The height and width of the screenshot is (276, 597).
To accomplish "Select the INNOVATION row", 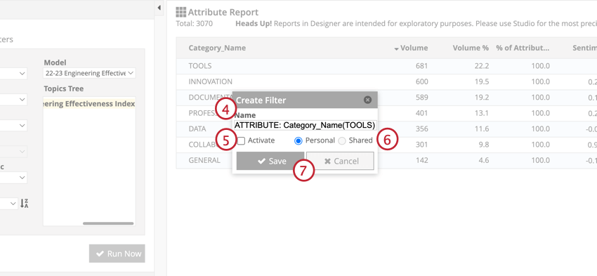I will (x=386, y=81).
